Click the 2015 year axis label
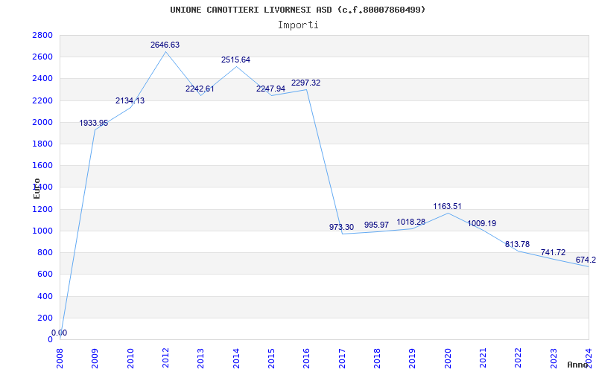596x372 pixels. coord(271,359)
